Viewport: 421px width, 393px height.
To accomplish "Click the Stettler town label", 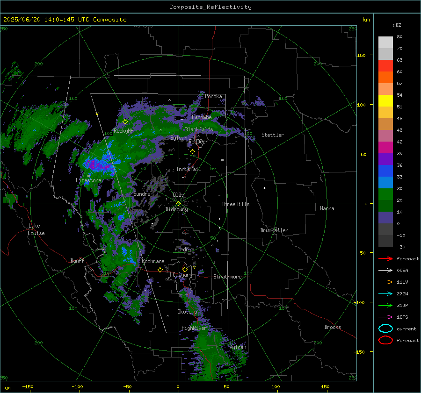I will coord(273,135).
